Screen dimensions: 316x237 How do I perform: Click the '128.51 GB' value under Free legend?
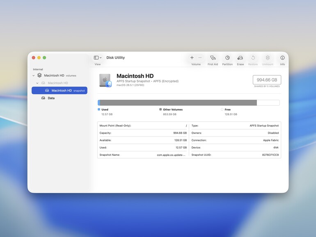click(231, 114)
